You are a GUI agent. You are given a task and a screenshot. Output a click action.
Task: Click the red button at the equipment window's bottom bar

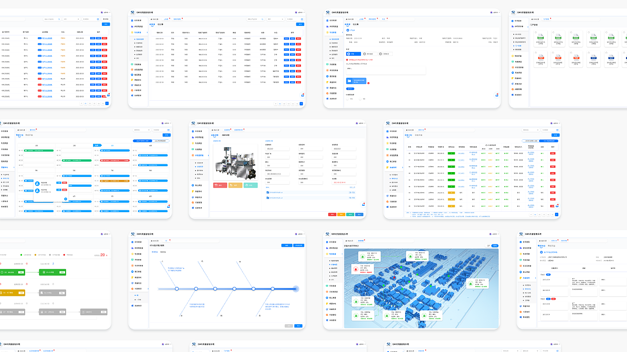point(332,214)
